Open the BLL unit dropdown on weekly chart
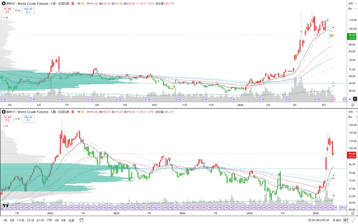358x224 pixels. (352, 117)
